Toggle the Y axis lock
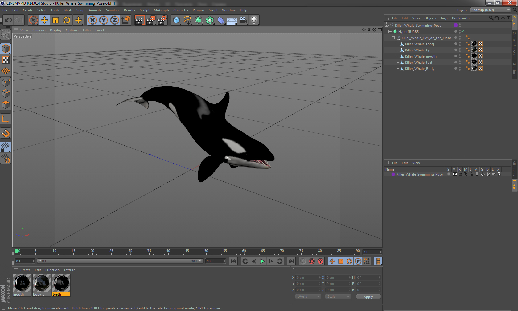 click(104, 20)
